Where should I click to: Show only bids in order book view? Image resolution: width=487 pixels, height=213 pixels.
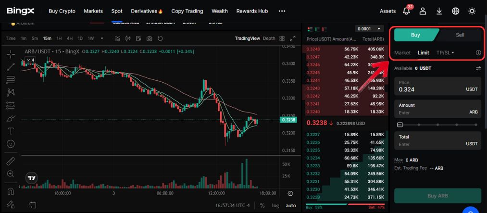point(317,29)
